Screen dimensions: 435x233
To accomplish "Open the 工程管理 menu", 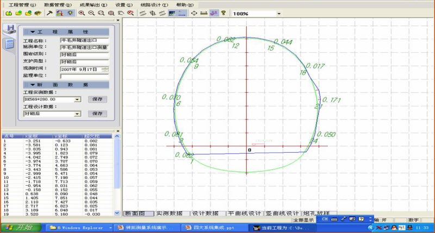I will 22,4.
